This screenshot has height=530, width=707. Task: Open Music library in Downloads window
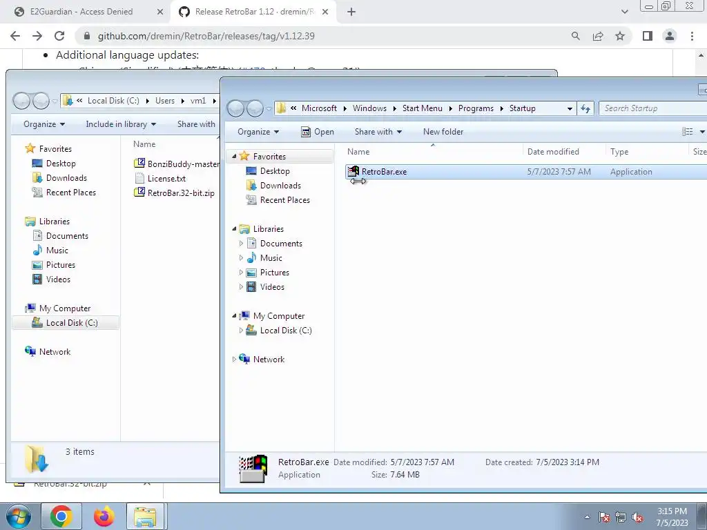[x=50, y=250]
